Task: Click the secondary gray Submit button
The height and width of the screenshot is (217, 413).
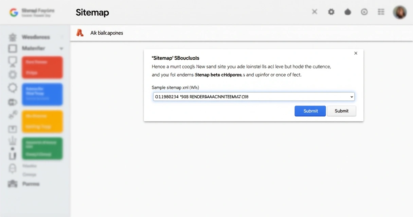Action: [x=341, y=111]
